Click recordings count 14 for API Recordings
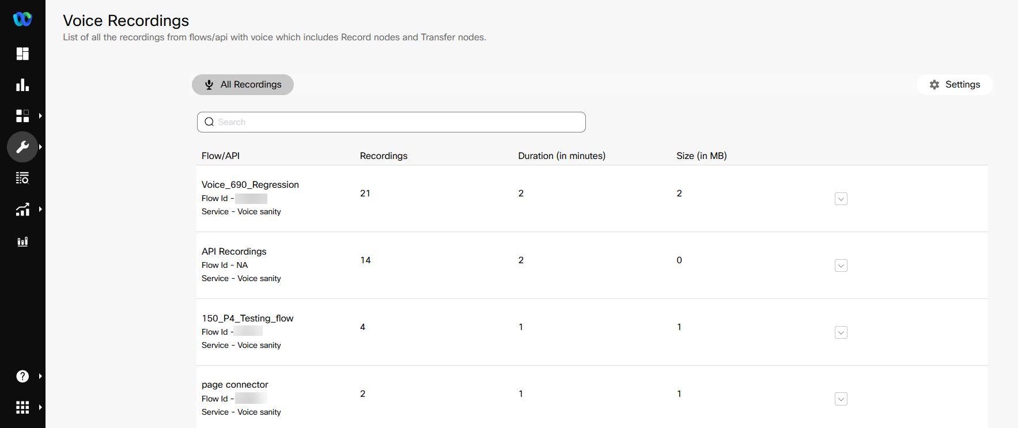1018x428 pixels. click(x=365, y=260)
